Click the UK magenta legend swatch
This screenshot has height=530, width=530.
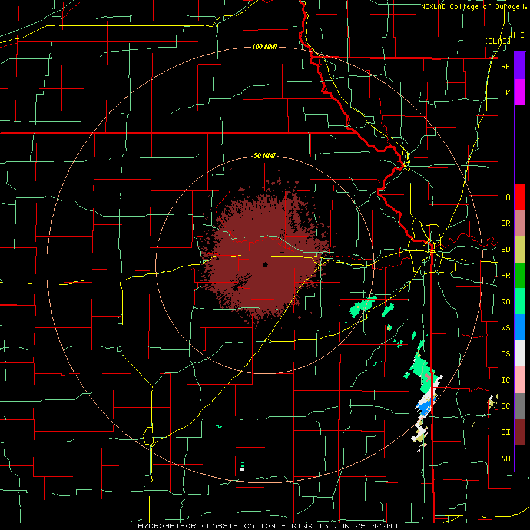(520, 92)
